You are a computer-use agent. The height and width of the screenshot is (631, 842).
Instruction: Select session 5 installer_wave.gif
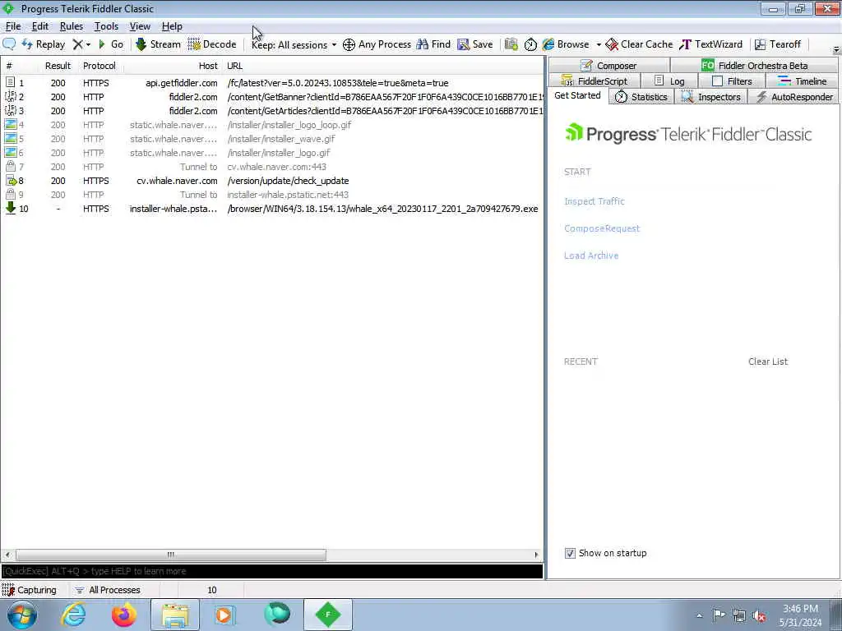point(271,139)
